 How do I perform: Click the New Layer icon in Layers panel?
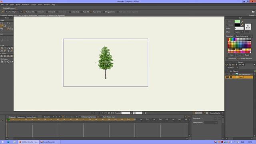227,65
